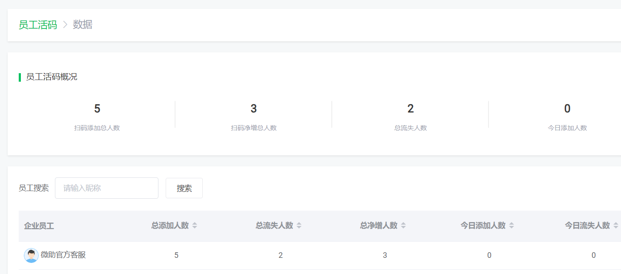Click the 总添加人数 column header text

170,225
